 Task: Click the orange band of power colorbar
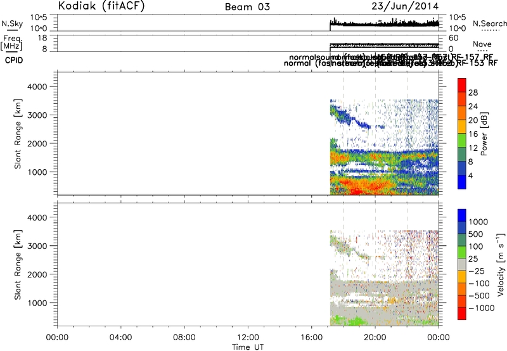pos(462,113)
